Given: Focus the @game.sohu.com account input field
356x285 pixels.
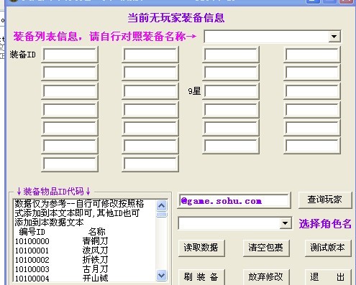Looking at the screenshot, I should click(234, 201).
